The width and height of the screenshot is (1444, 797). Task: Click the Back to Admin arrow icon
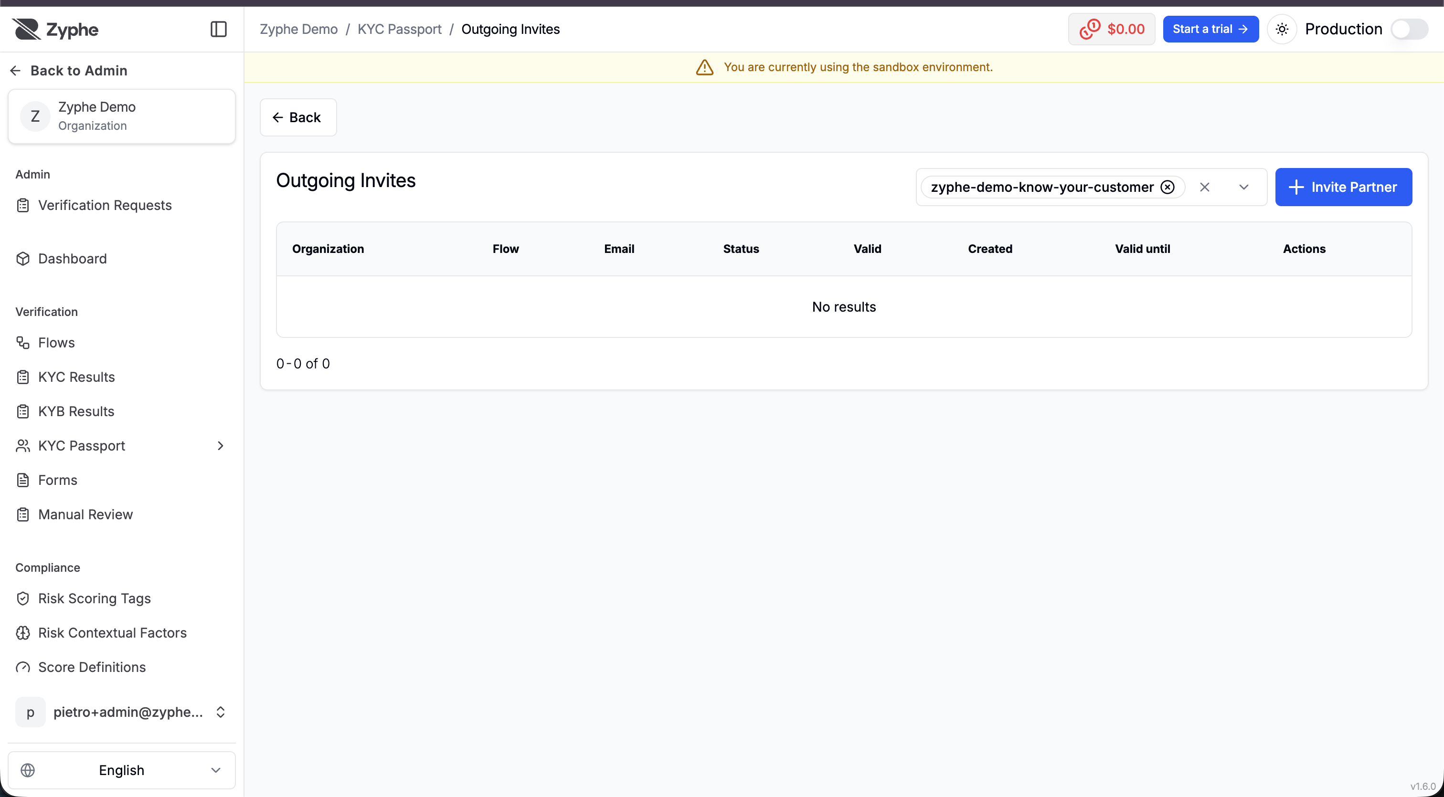[x=16, y=71]
